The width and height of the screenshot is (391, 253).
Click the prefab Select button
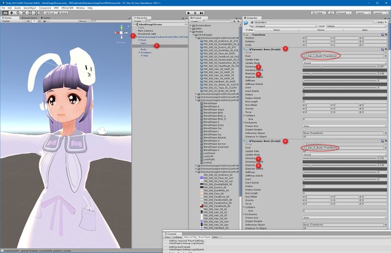pyautogui.click(x=277, y=30)
